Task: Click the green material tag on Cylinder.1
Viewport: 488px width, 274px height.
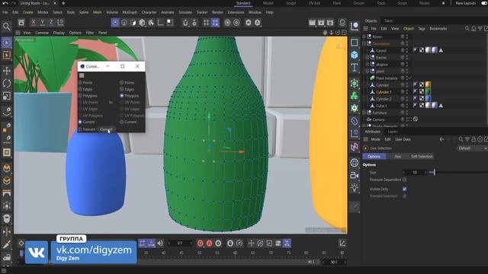Action: (x=429, y=91)
